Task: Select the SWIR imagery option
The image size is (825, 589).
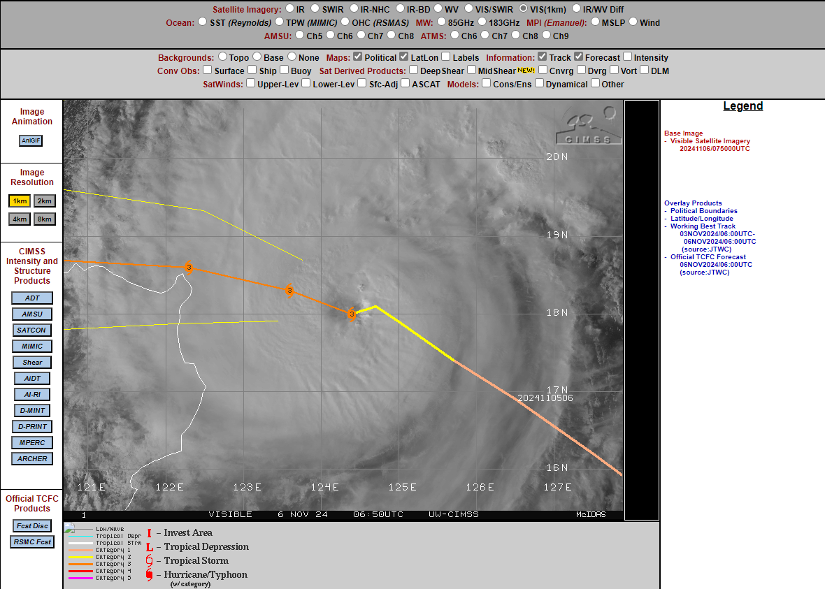Action: tap(315, 8)
